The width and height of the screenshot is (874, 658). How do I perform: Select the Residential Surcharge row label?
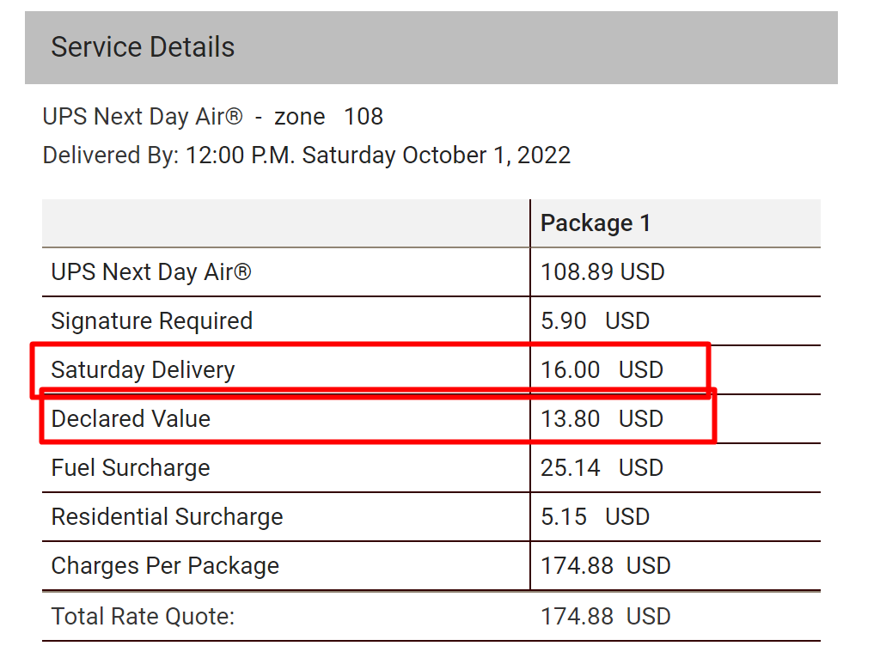tap(168, 518)
